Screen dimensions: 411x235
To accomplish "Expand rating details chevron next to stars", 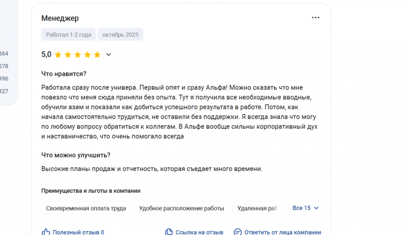I will [109, 54].
